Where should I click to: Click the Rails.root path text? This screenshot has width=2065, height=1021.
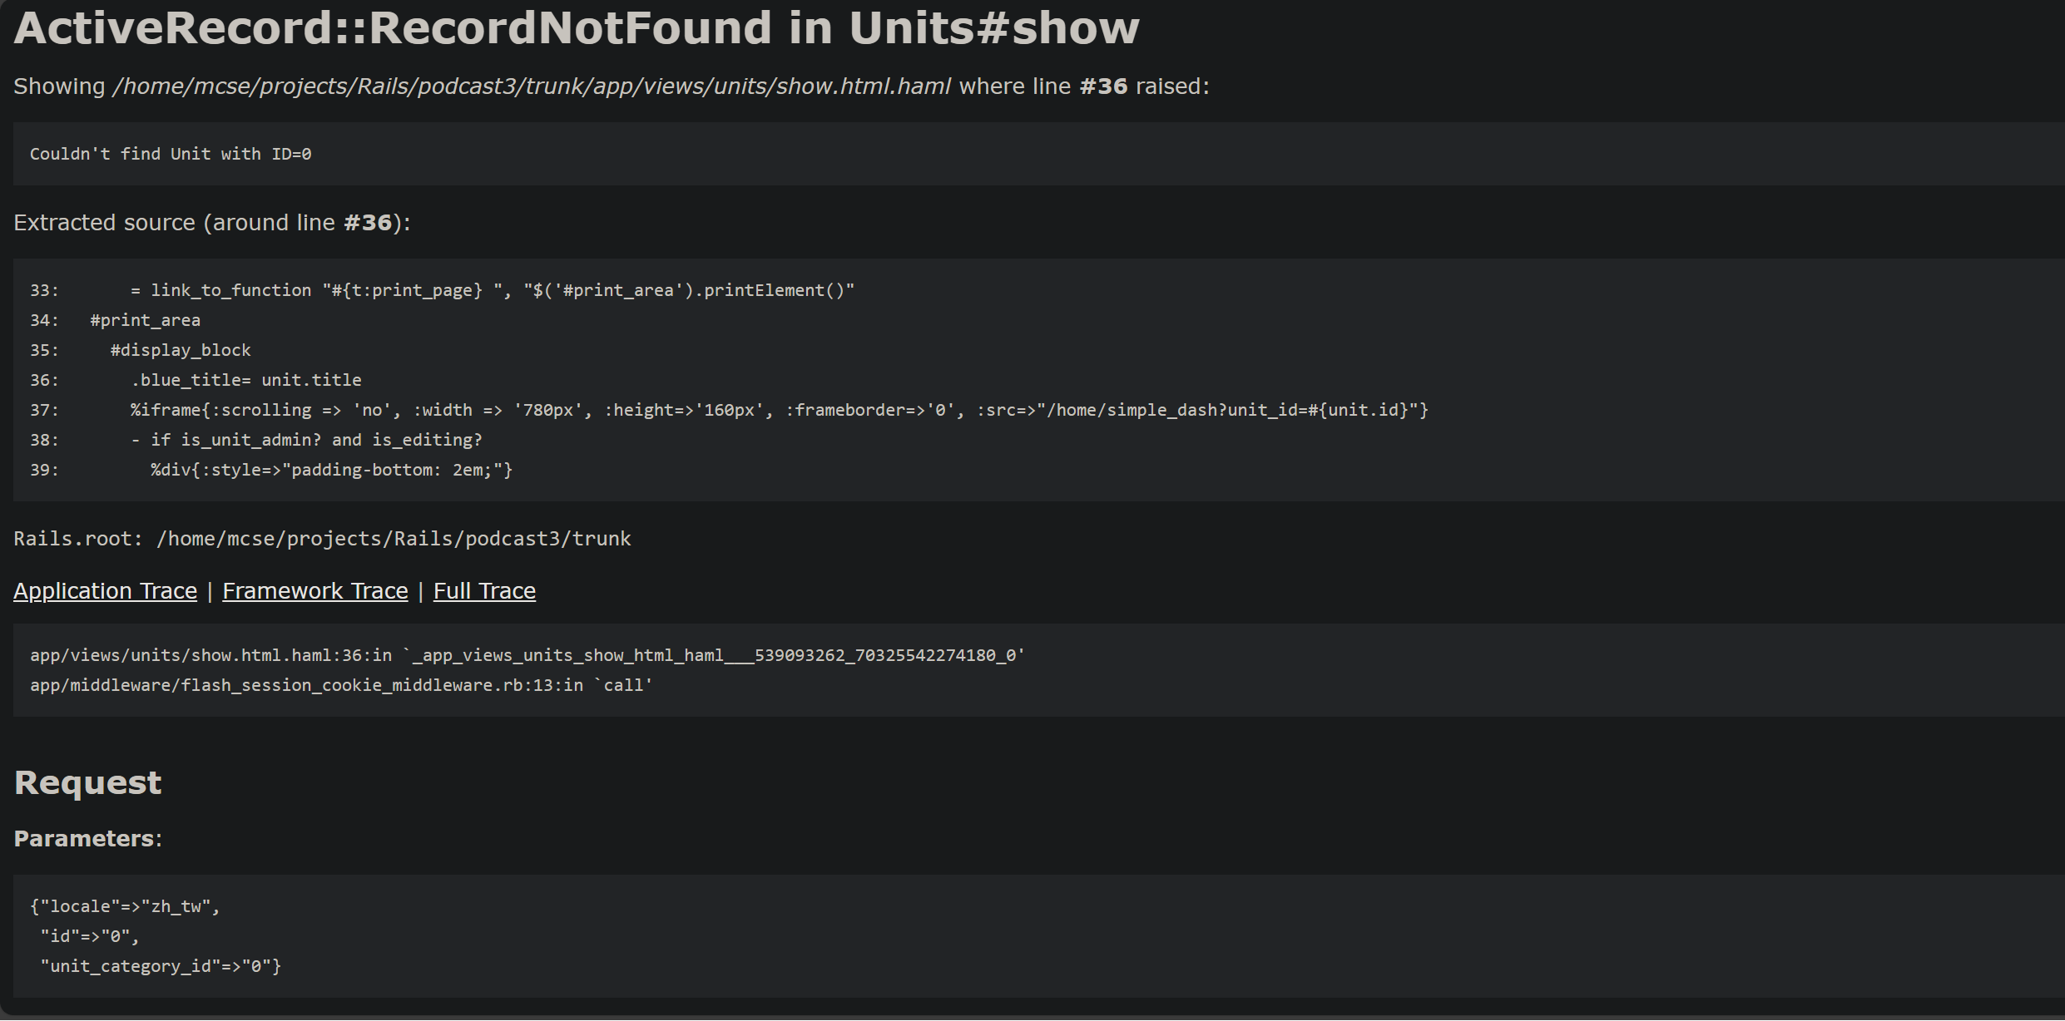[x=322, y=539]
